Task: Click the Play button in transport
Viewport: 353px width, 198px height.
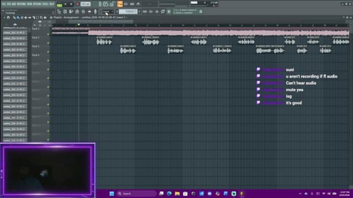Action: click(66, 4)
